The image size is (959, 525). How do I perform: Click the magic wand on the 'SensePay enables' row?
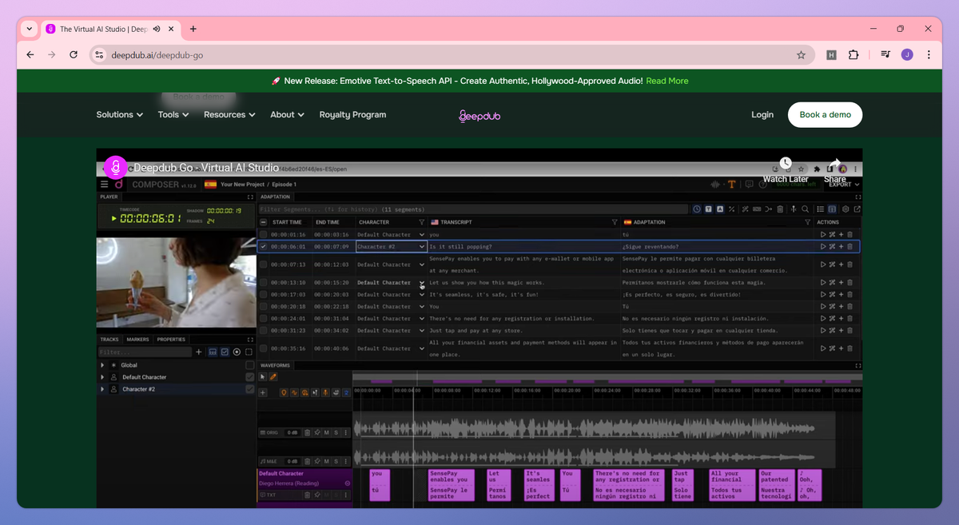point(832,264)
